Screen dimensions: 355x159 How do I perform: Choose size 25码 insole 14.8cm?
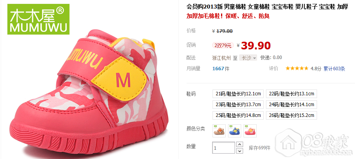(238, 115)
